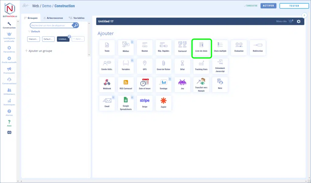Screen dimensions: 311x183
Task: Add the Jeu game block
Action: [x=182, y=85]
